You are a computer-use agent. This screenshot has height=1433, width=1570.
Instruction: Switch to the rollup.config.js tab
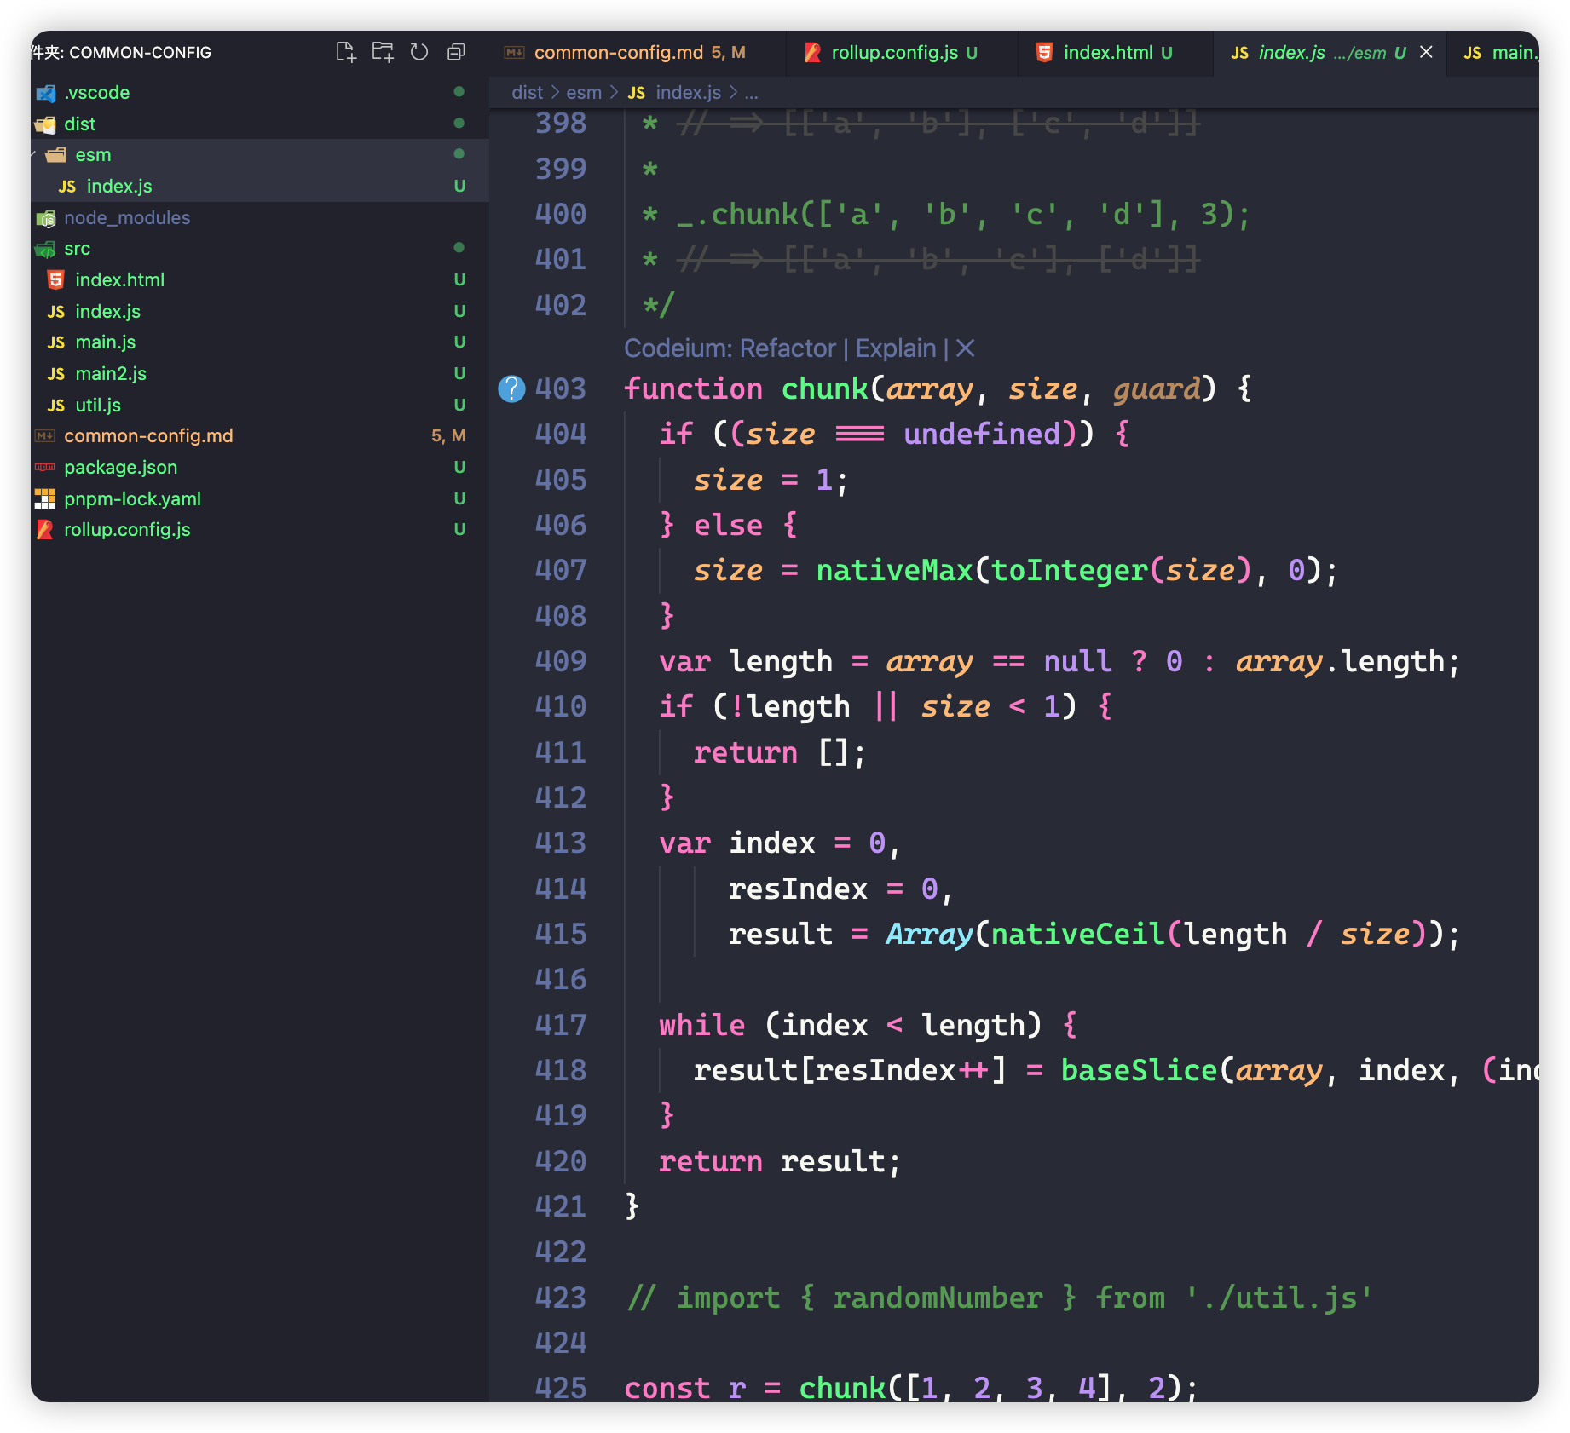[902, 53]
